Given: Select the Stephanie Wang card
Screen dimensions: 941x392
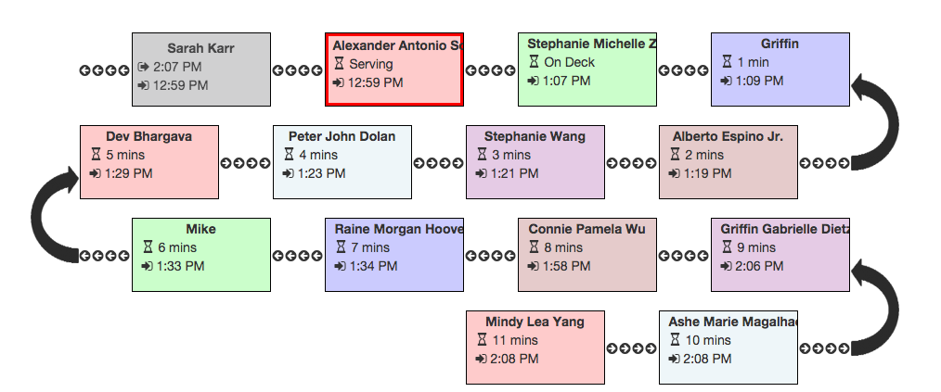Looking at the screenshot, I should click(x=535, y=162).
